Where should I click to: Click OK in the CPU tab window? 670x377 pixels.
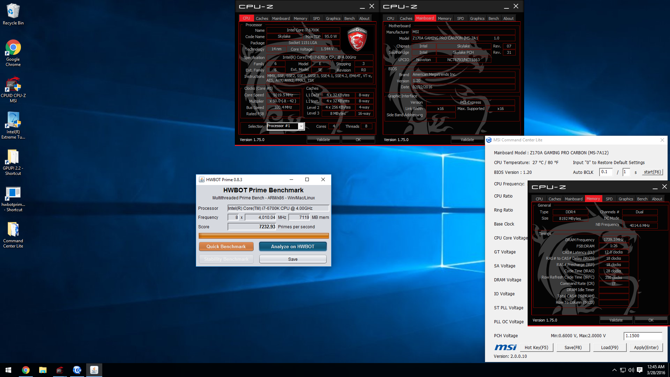tap(358, 140)
